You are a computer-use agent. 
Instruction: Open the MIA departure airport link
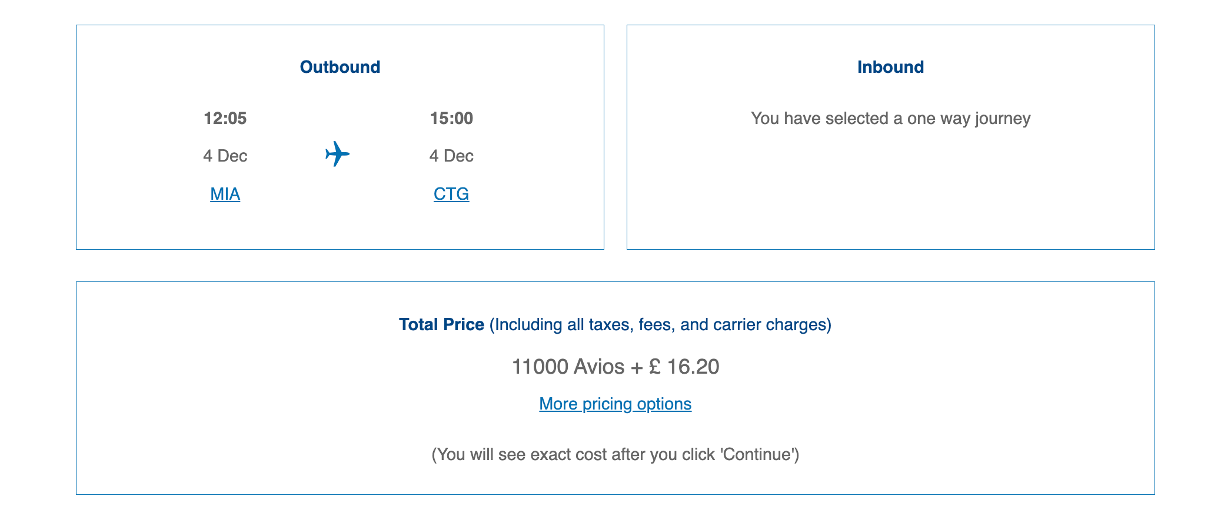tap(225, 194)
